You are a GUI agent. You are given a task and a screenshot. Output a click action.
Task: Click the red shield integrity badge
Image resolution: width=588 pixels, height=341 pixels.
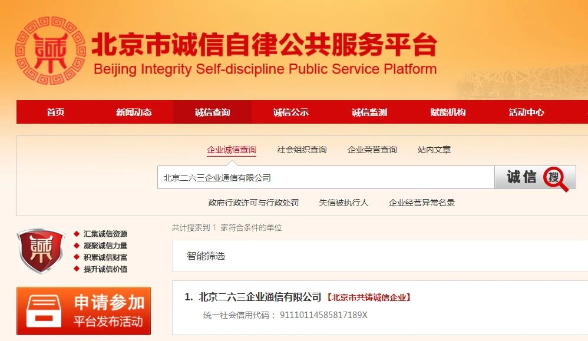click(40, 251)
